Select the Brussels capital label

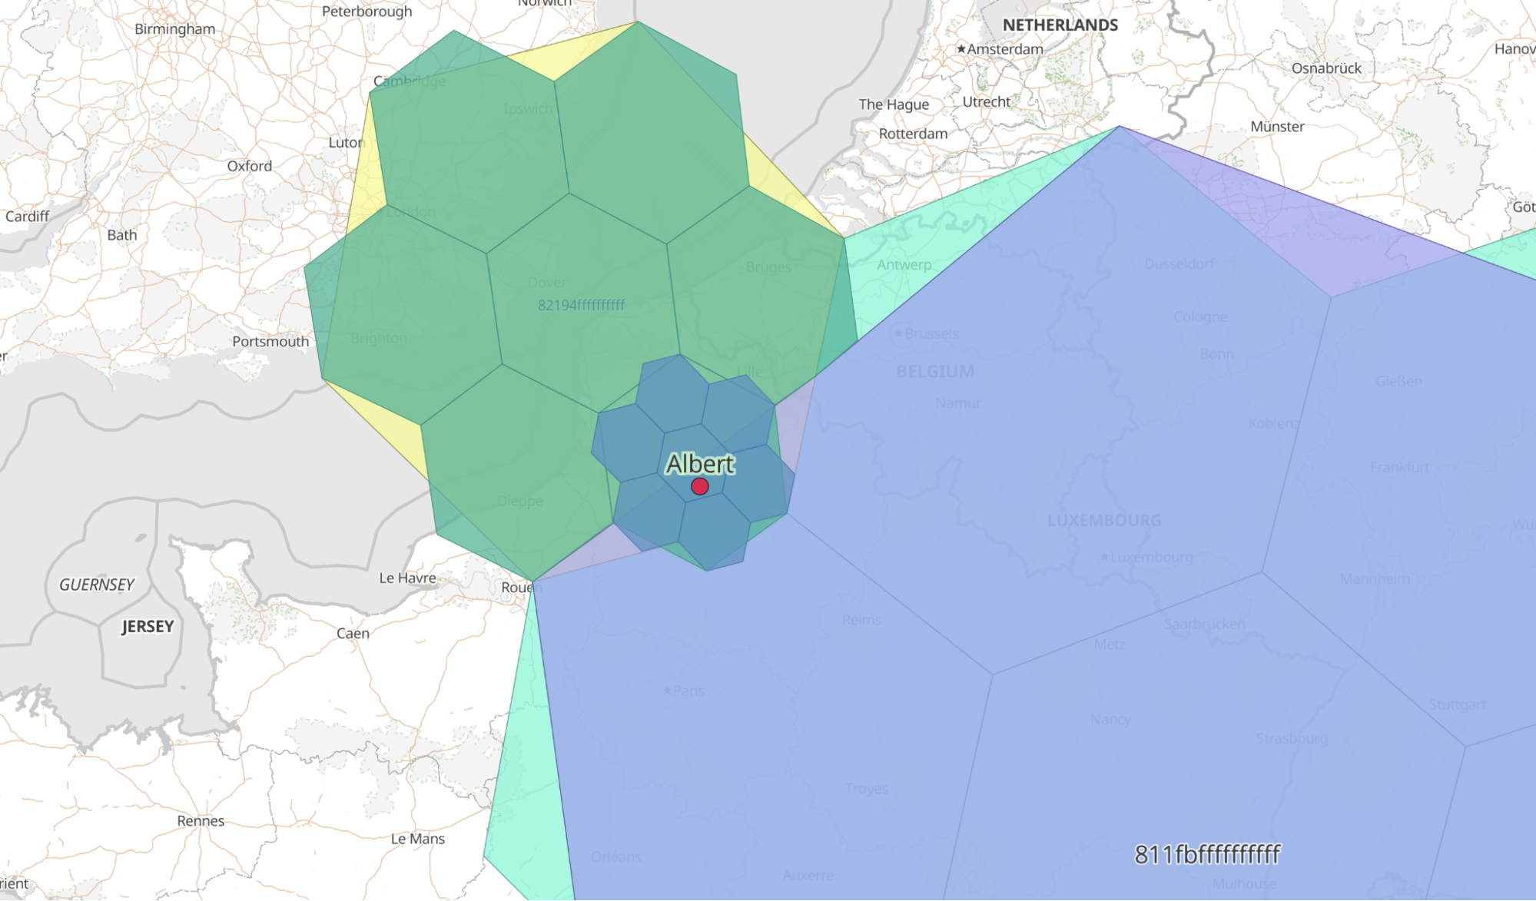931,333
